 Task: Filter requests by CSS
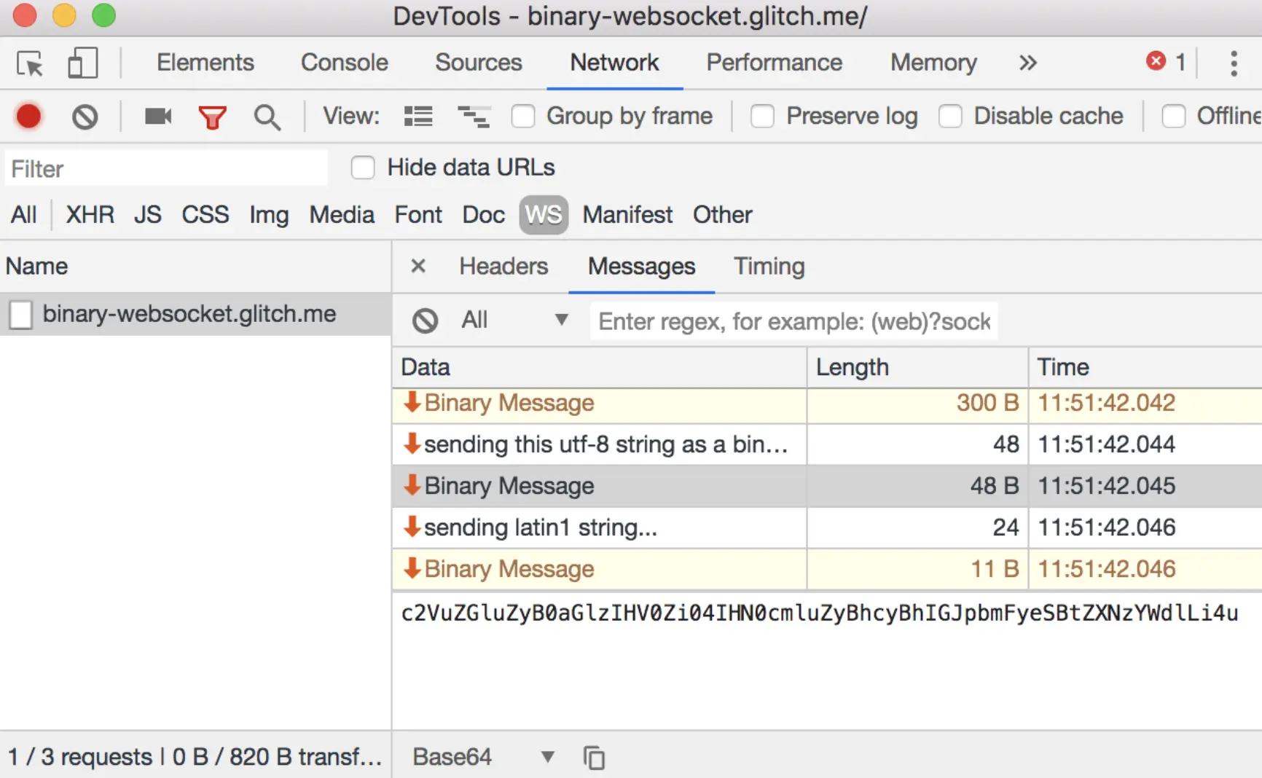[x=205, y=215]
